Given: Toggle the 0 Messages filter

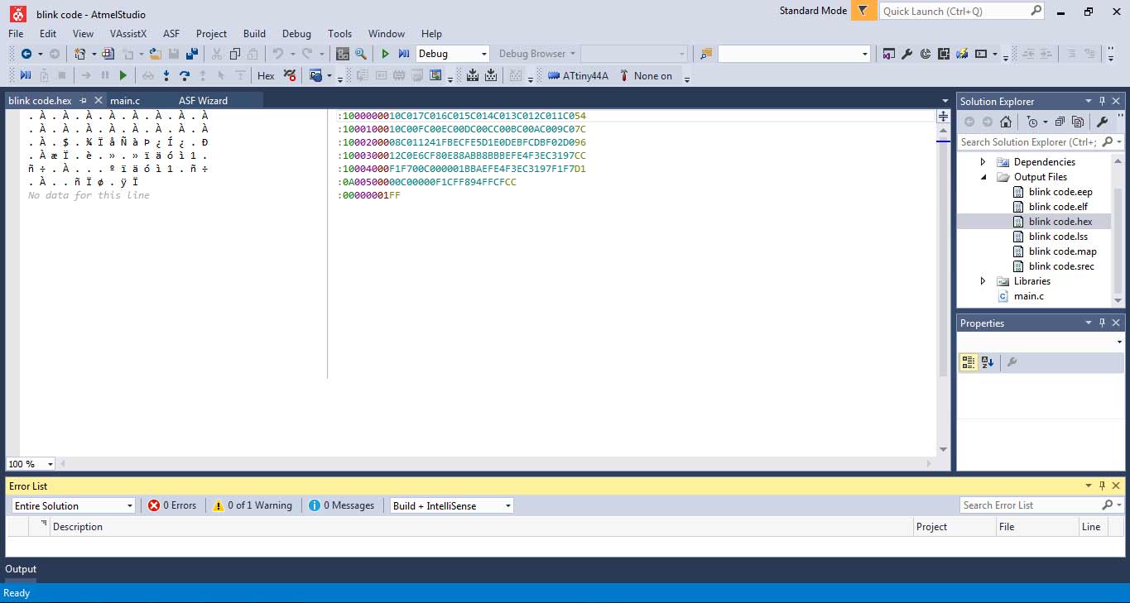Looking at the screenshot, I should pyautogui.click(x=342, y=505).
